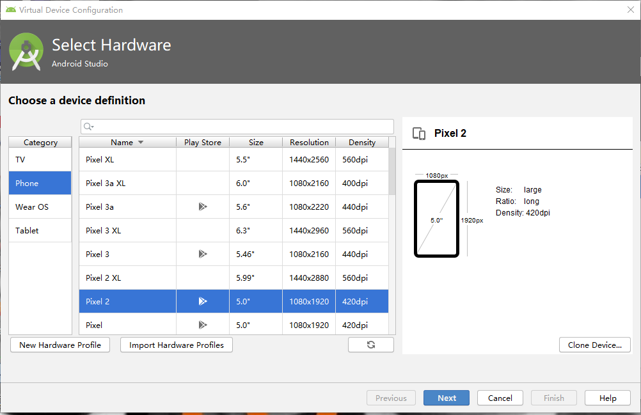This screenshot has height=415, width=641.
Task: Click Name column sort arrow
Action: [141, 142]
